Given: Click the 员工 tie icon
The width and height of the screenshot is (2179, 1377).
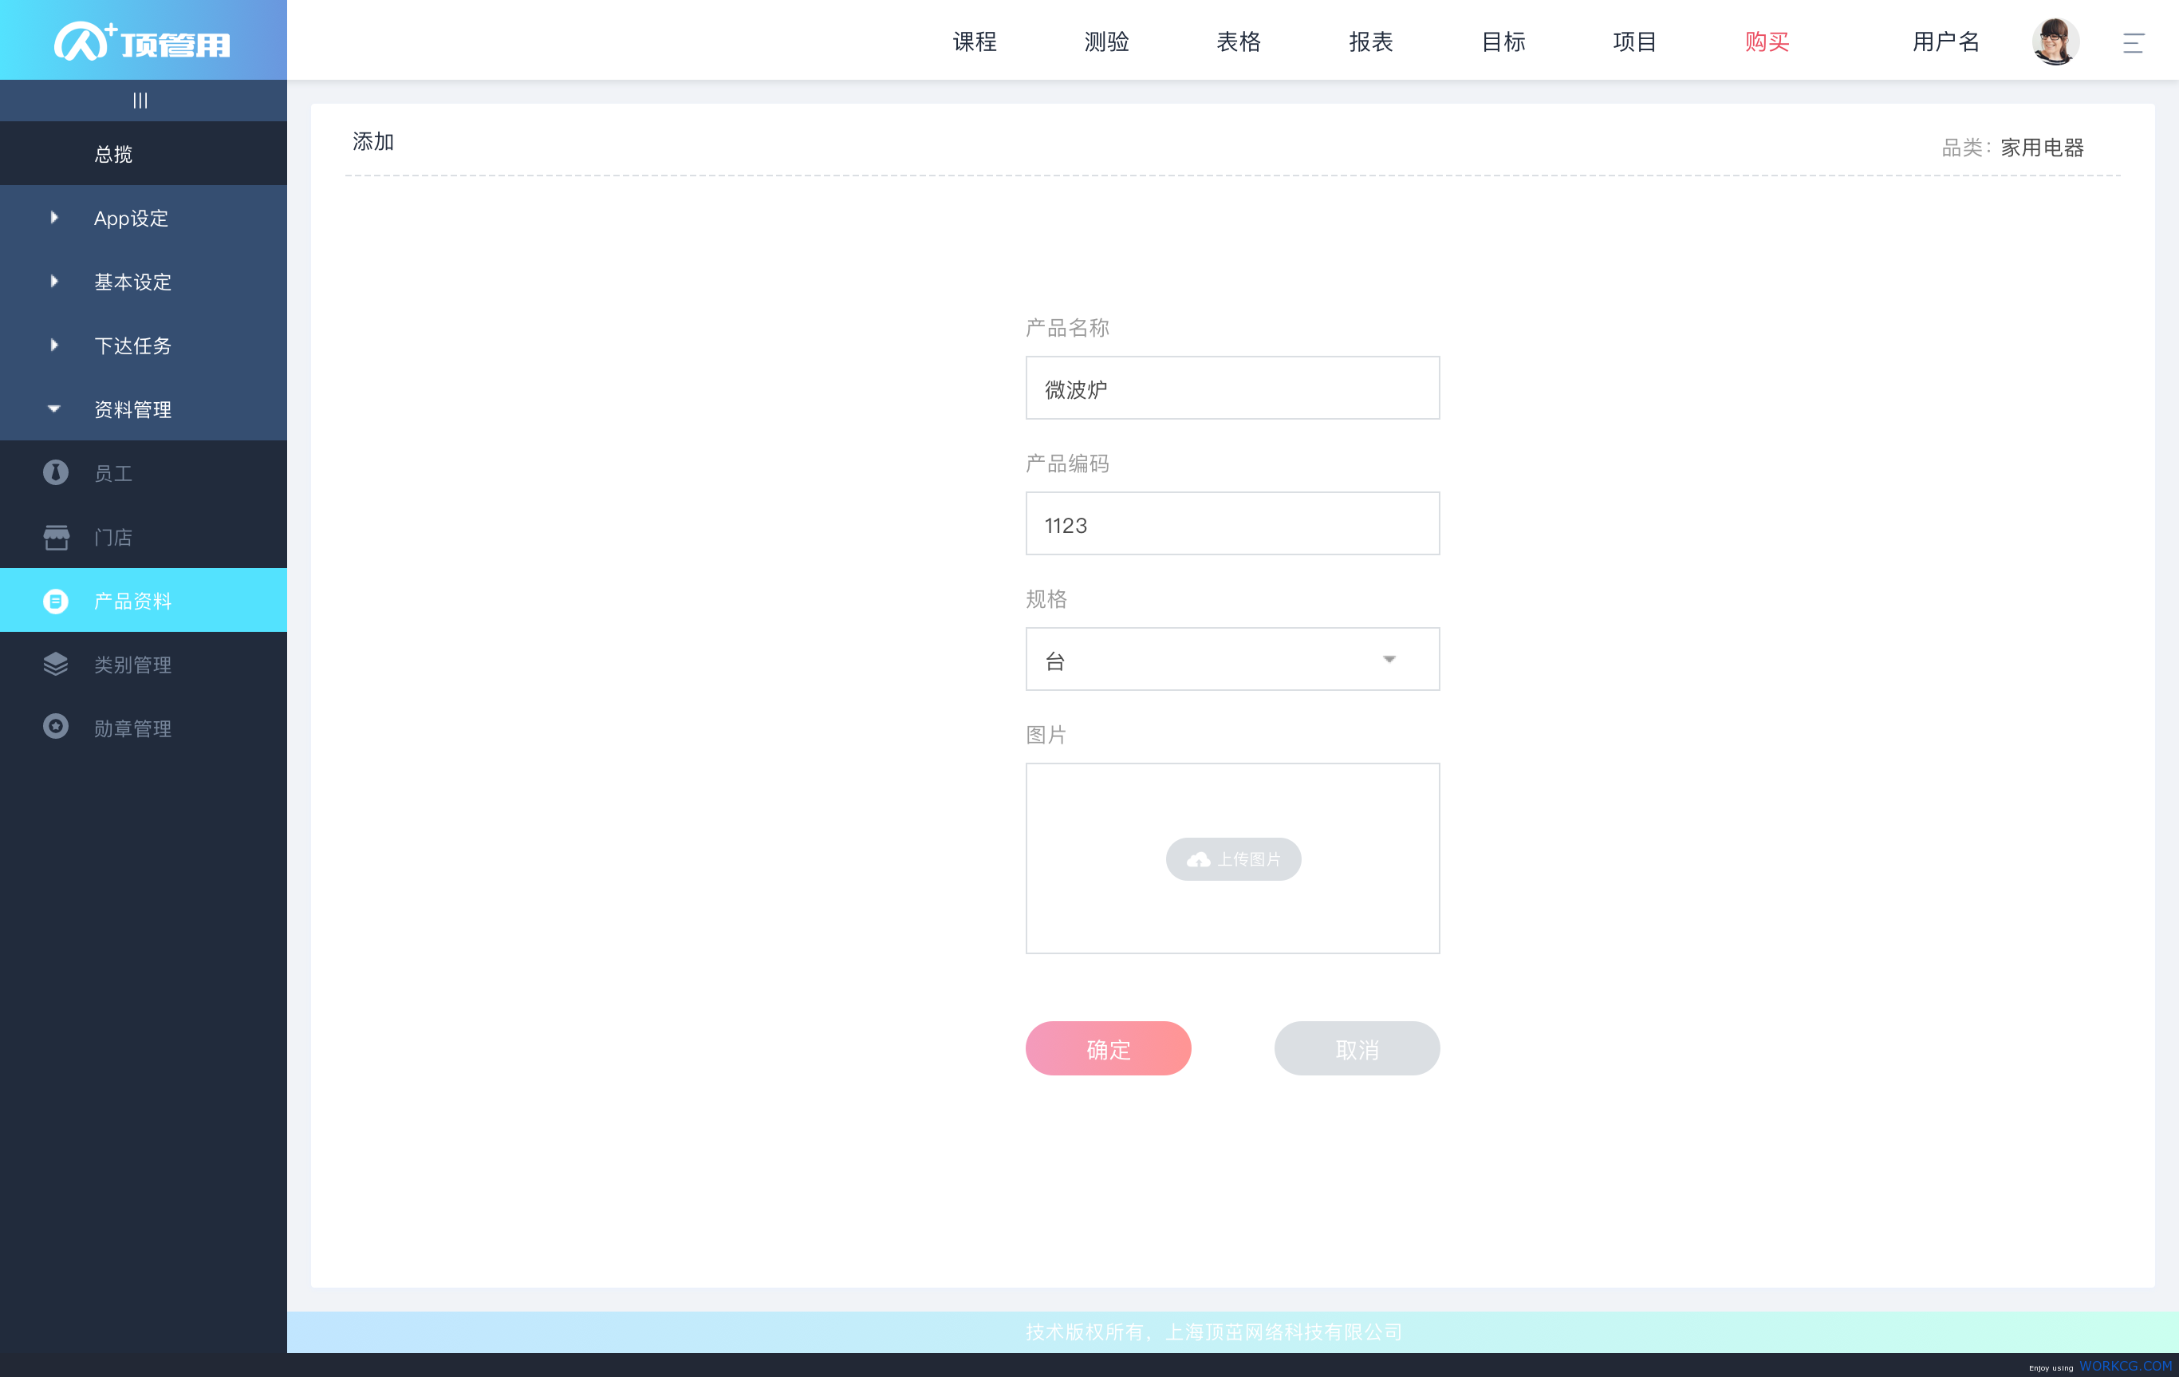Looking at the screenshot, I should tap(55, 472).
